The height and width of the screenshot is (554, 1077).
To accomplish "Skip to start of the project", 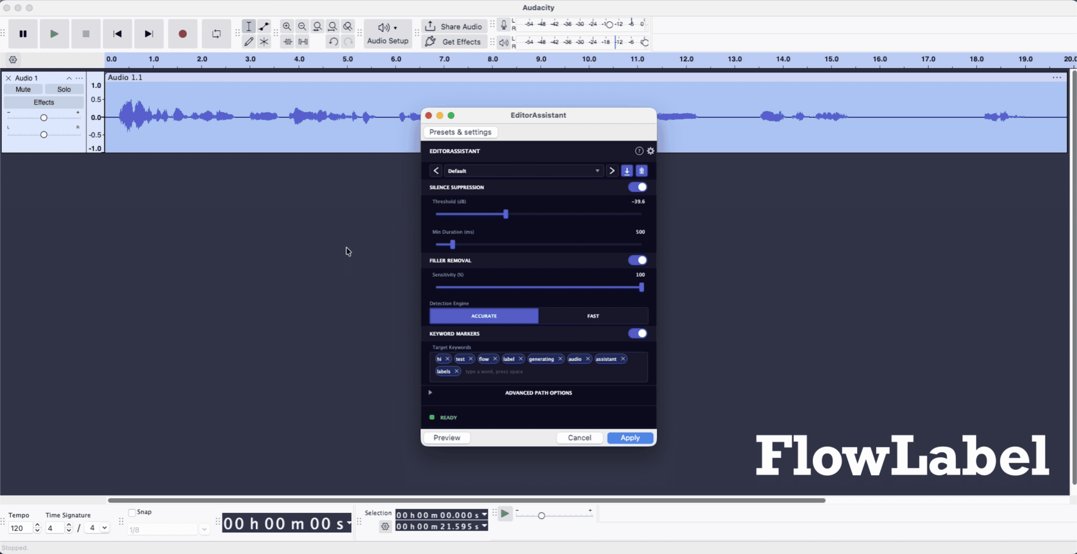I will point(118,34).
